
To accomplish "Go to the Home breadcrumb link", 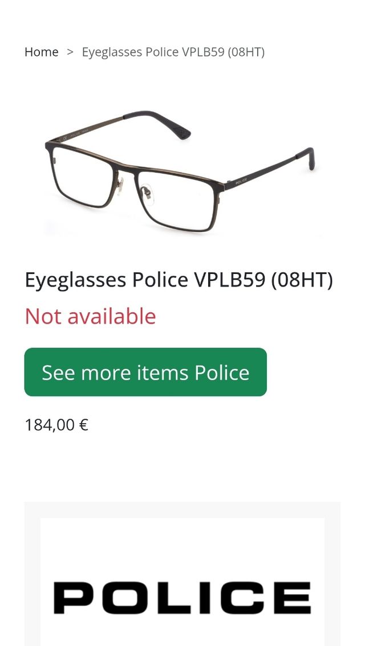I will coord(41,52).
